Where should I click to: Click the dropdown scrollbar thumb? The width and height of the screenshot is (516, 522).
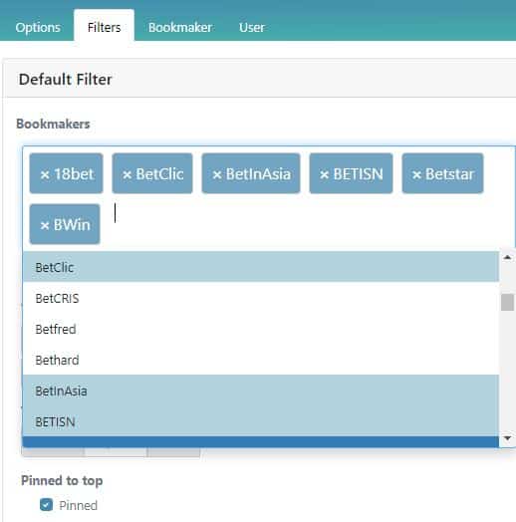coord(507,302)
